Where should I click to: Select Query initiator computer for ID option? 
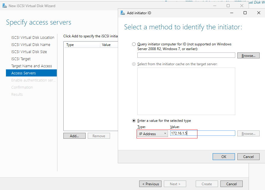tap(134, 44)
